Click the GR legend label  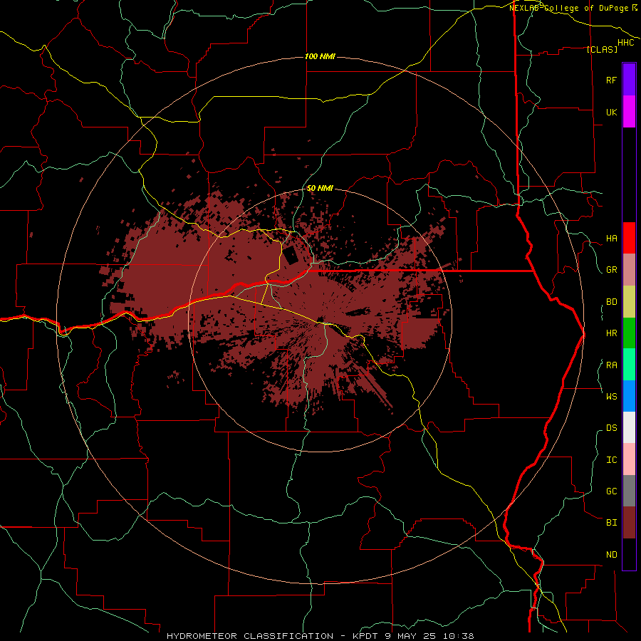coord(611,270)
